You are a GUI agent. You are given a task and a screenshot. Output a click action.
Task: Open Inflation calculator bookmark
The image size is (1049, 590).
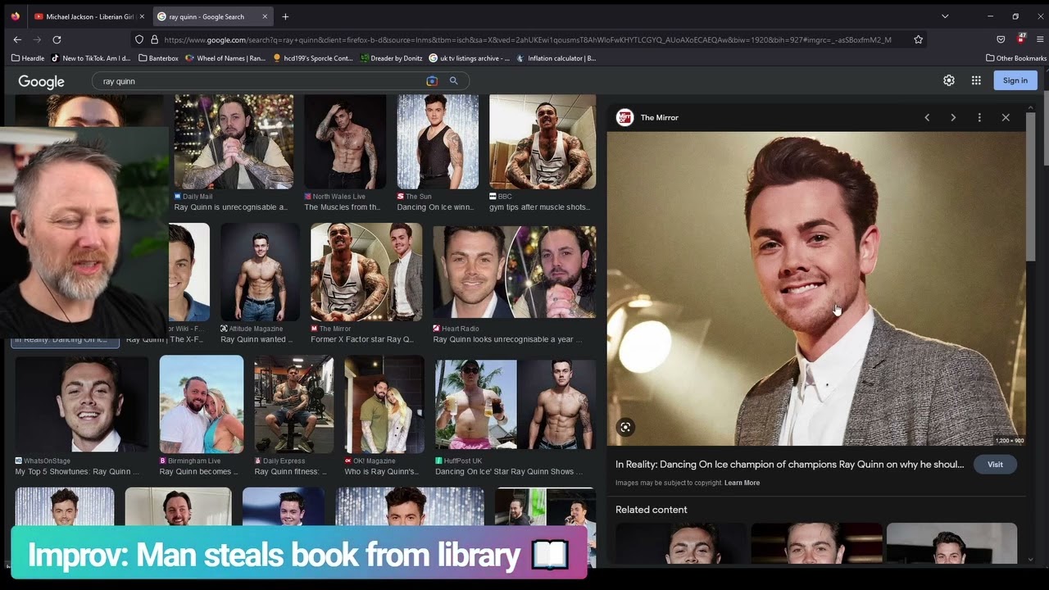click(x=556, y=58)
